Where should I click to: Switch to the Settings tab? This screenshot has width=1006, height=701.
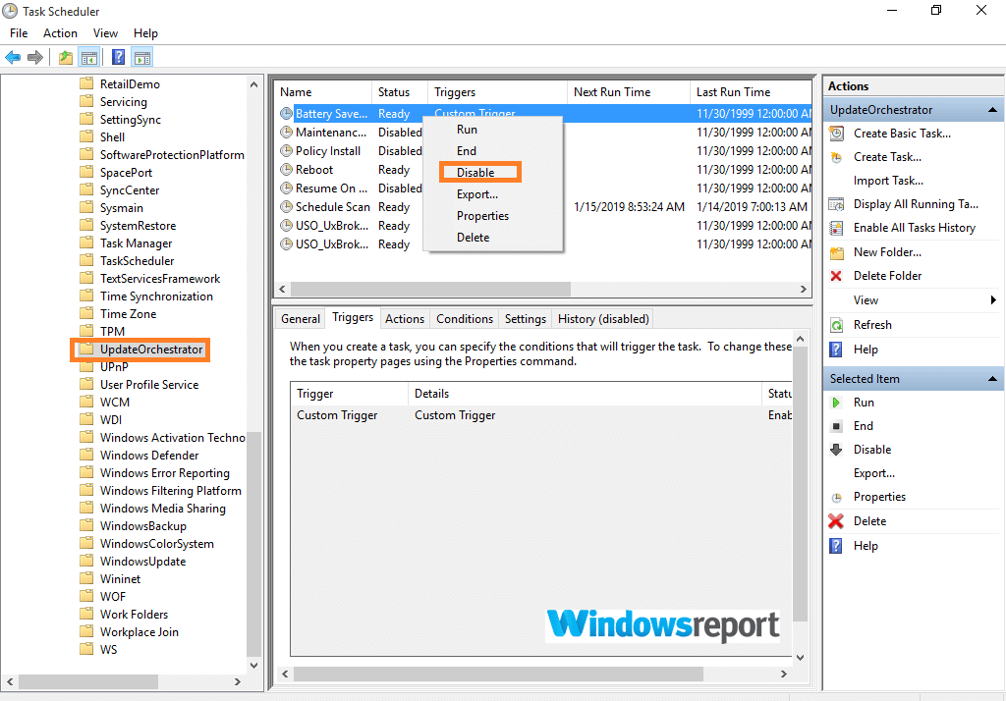[x=526, y=319]
